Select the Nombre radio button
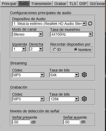The height and width of the screenshot is (131, 106). [x=76, y=50]
